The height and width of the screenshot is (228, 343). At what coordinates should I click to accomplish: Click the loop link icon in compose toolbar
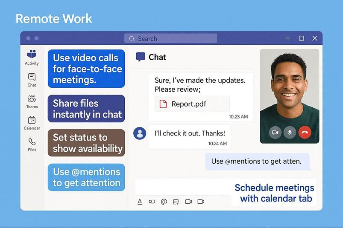click(x=152, y=202)
